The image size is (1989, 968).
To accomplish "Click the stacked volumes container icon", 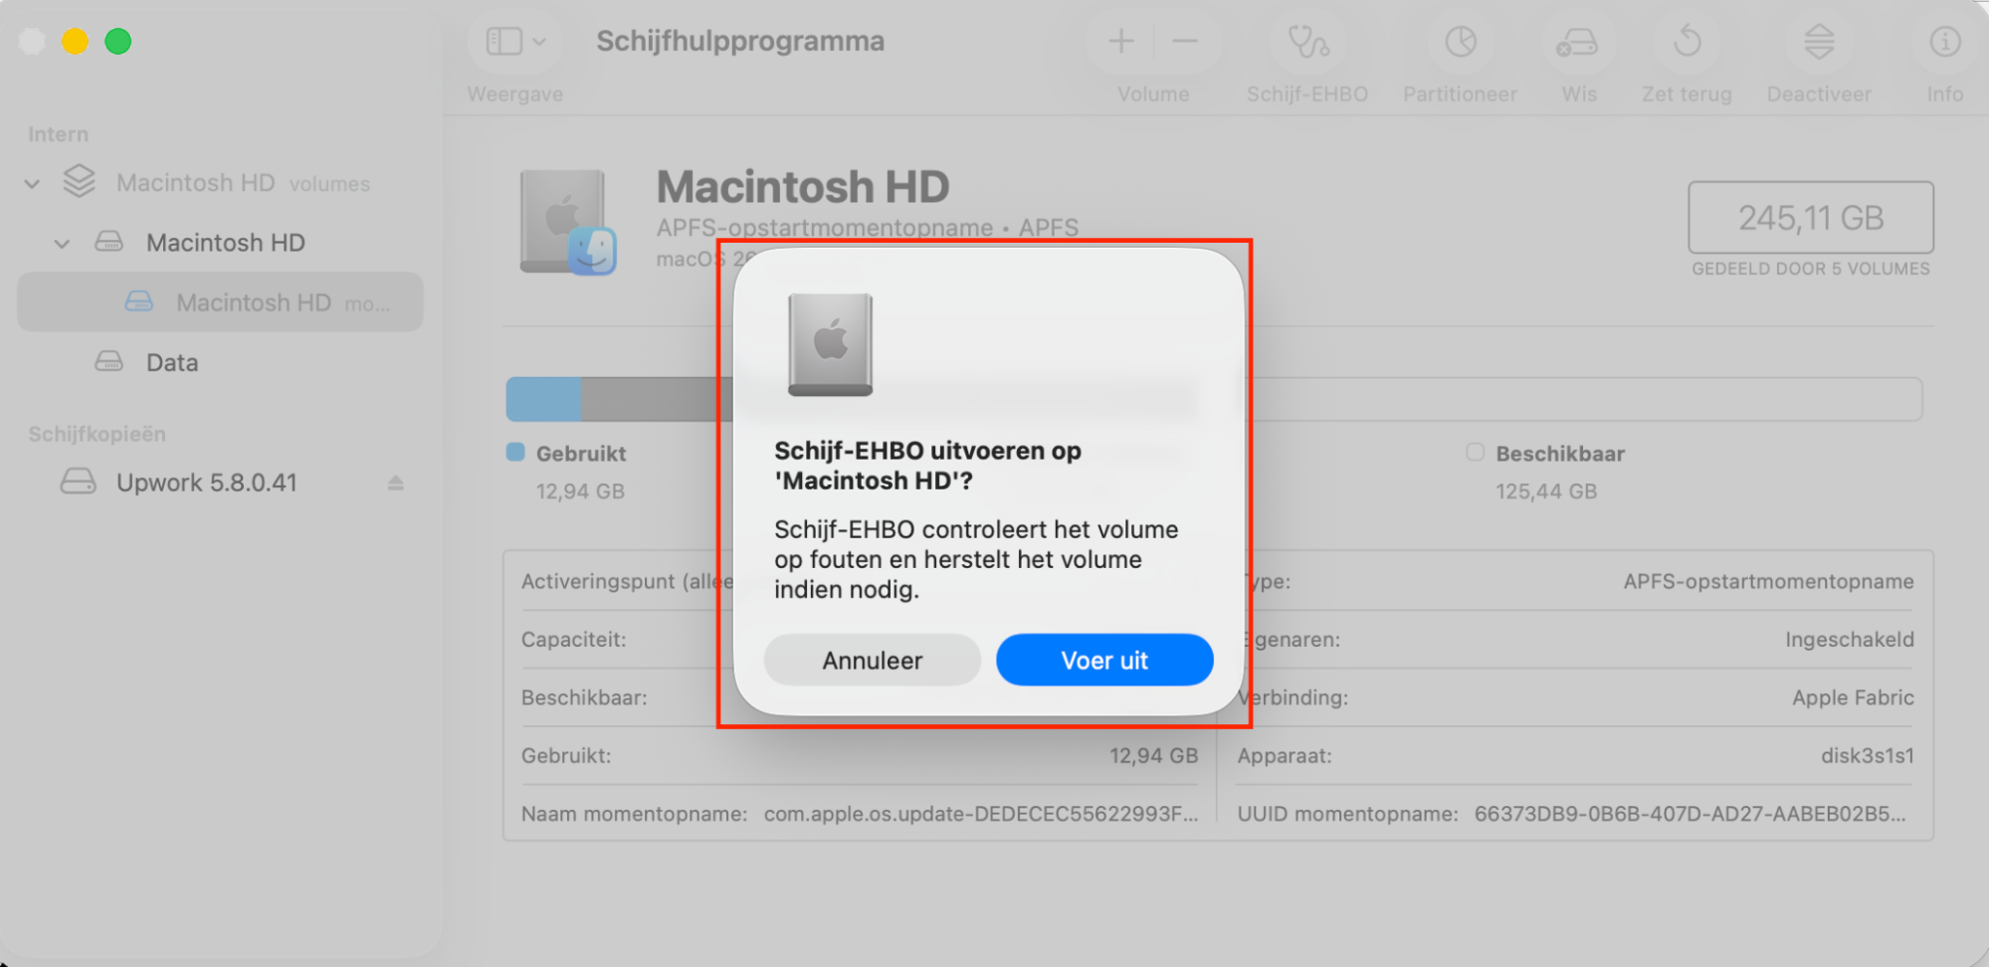I will click(80, 181).
